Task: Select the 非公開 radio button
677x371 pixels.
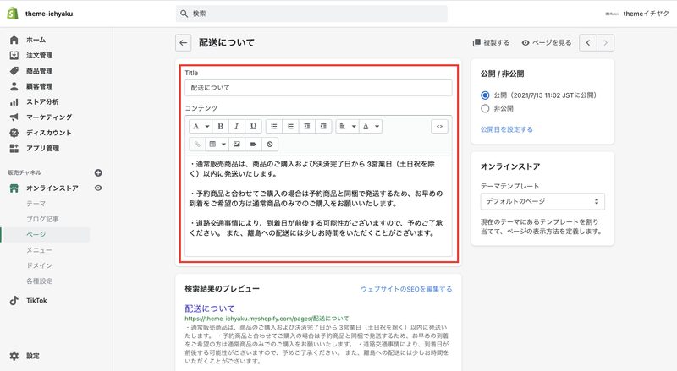Action: tap(485, 109)
